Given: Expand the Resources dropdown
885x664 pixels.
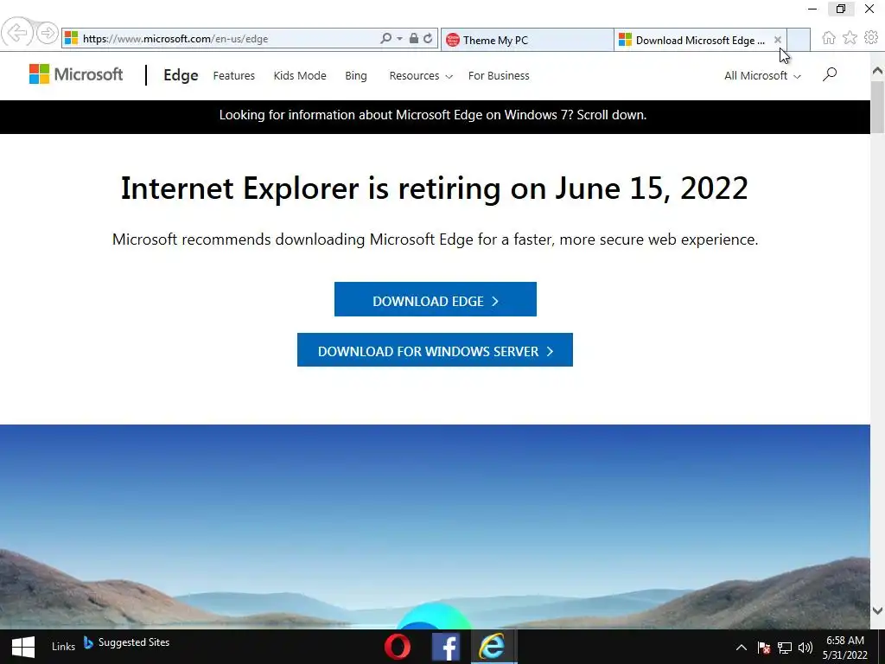Looking at the screenshot, I should pyautogui.click(x=421, y=76).
